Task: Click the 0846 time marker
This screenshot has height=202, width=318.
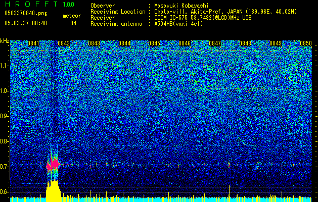Action: point(185,43)
